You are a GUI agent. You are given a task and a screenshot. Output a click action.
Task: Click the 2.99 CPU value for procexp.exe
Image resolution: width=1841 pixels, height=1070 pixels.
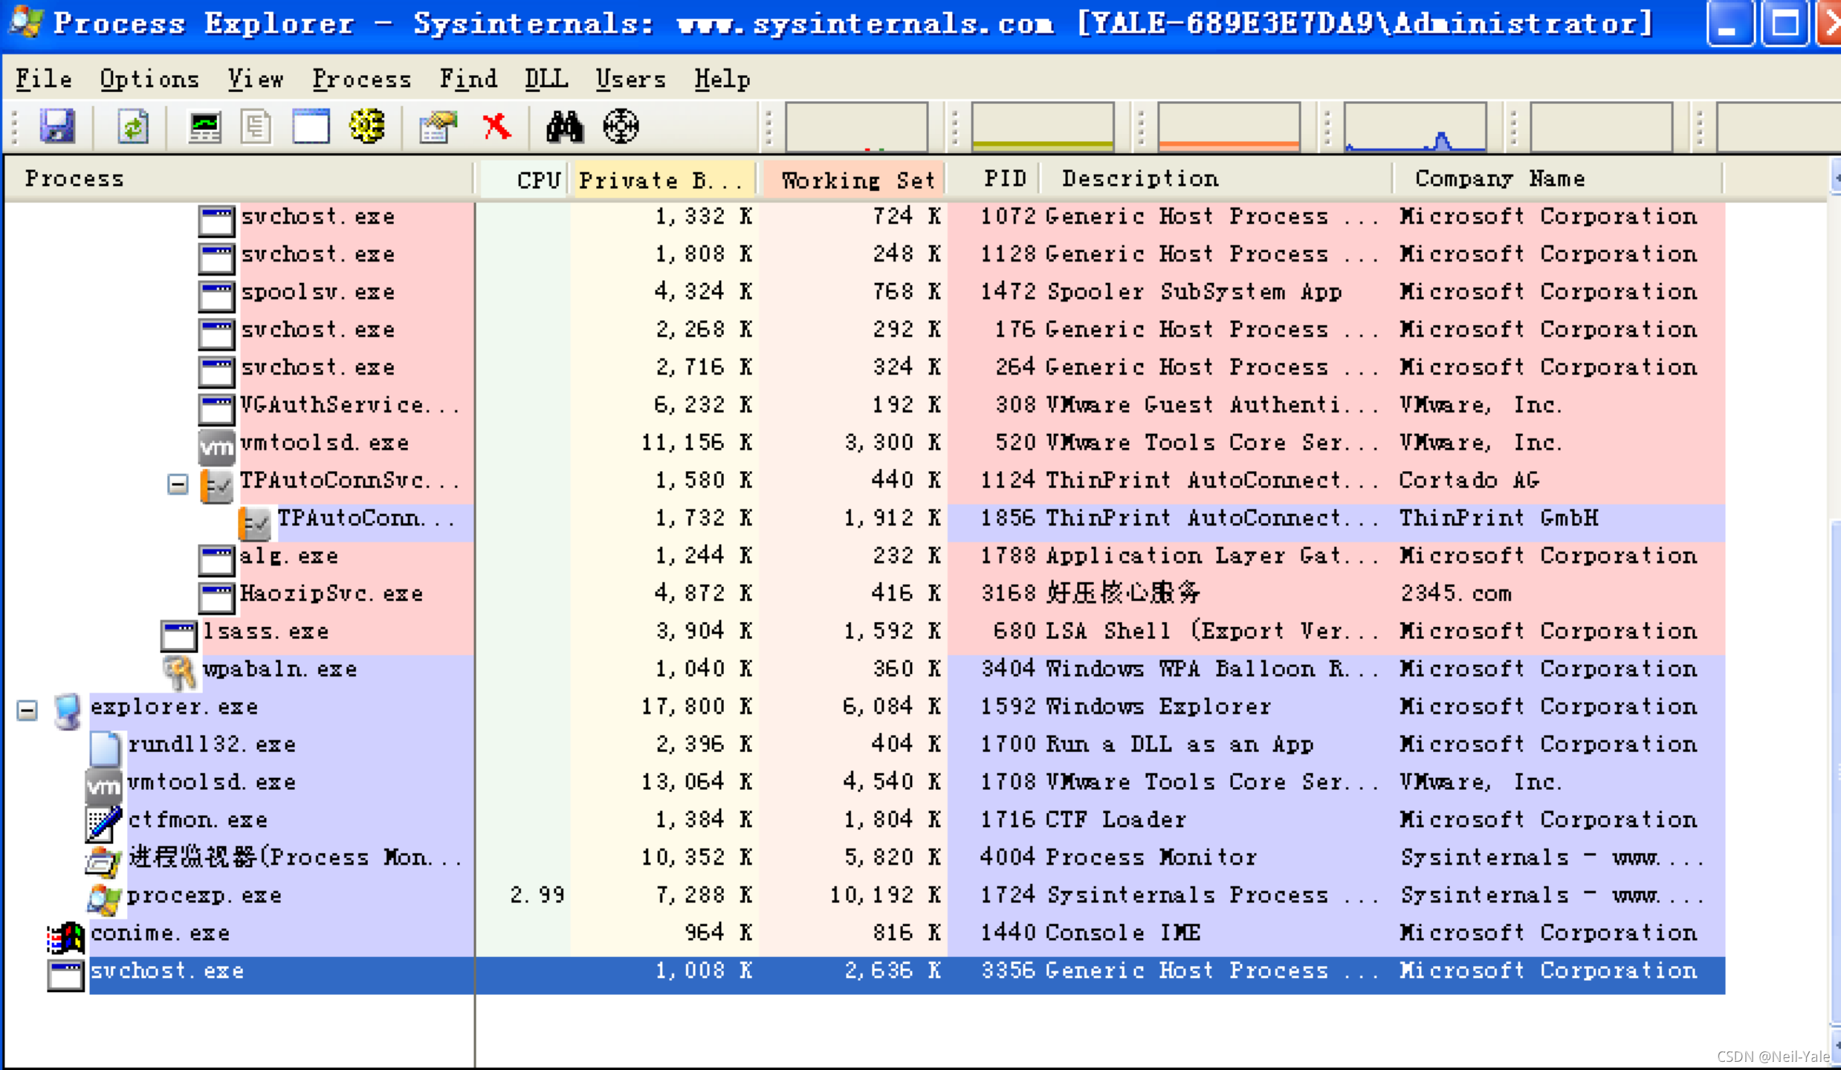[x=537, y=895]
